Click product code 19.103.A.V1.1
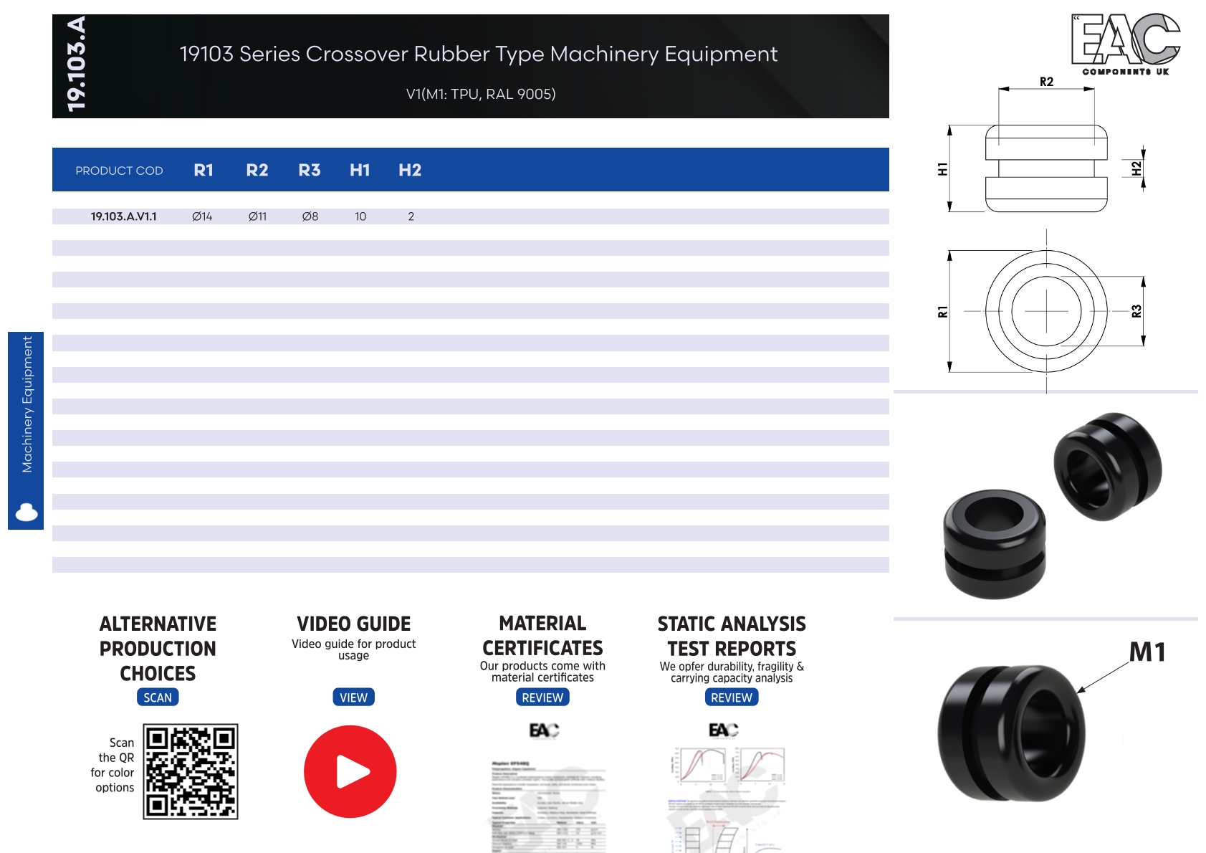 123,216
